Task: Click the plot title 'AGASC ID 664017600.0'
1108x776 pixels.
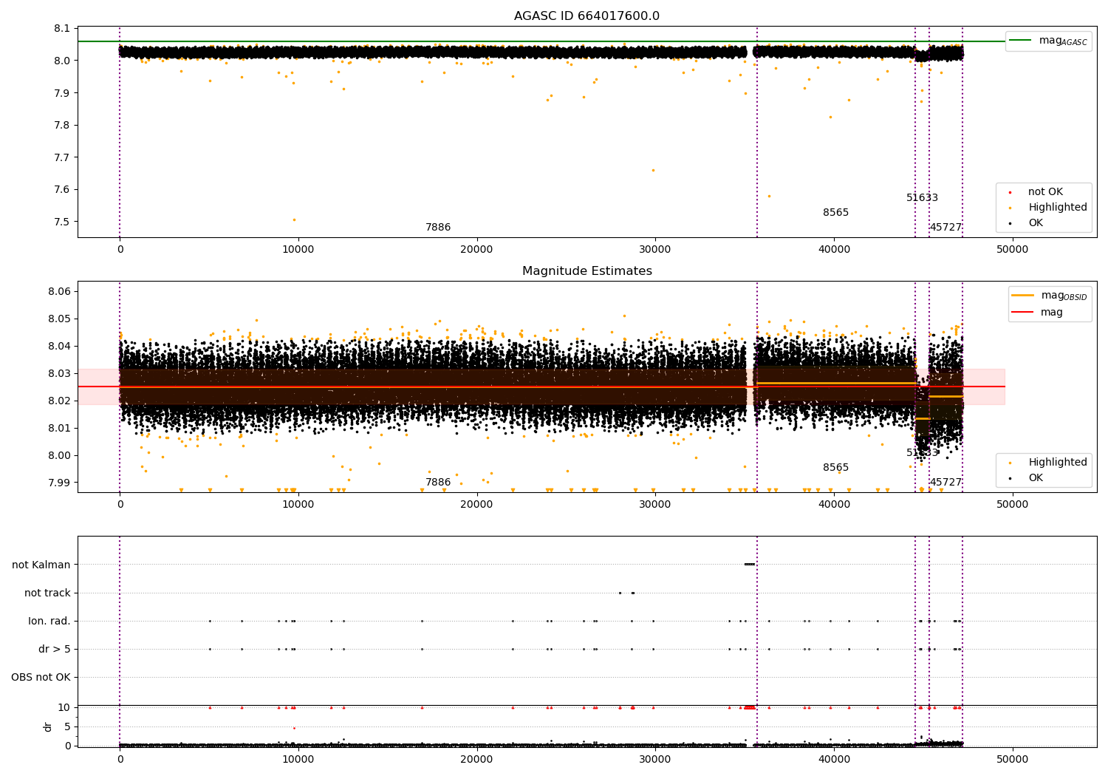Action: click(x=587, y=16)
